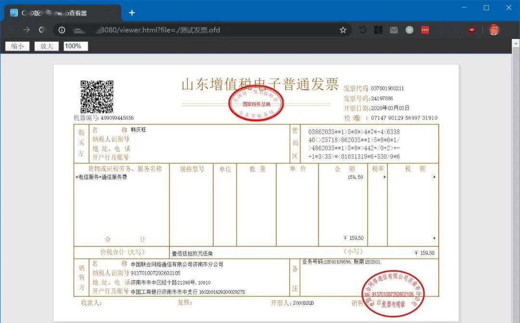Viewport: 520px width, 323px height.
Task: Open the QR code extension icon
Action: point(378,30)
